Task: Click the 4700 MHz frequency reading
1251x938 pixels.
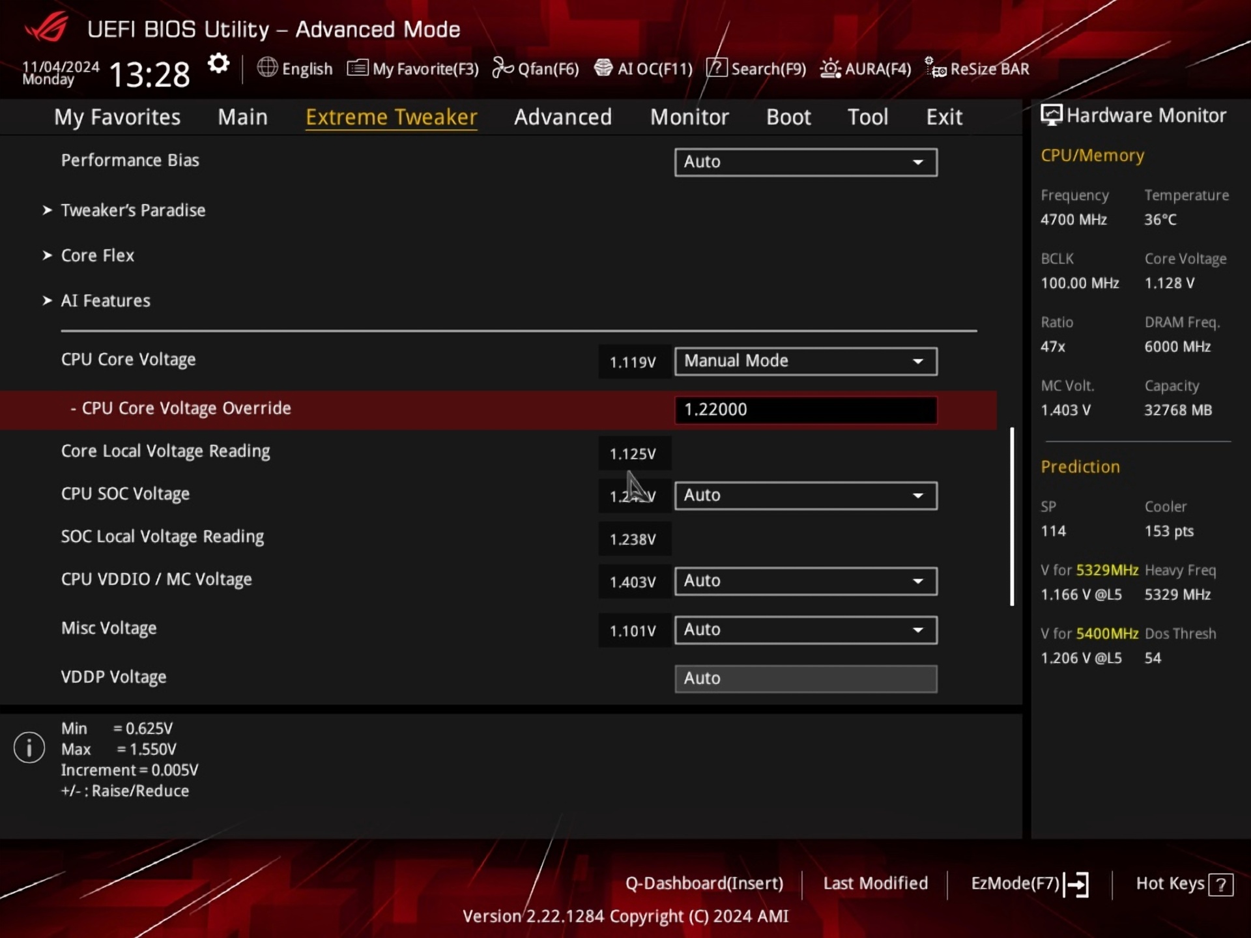Action: (1074, 220)
